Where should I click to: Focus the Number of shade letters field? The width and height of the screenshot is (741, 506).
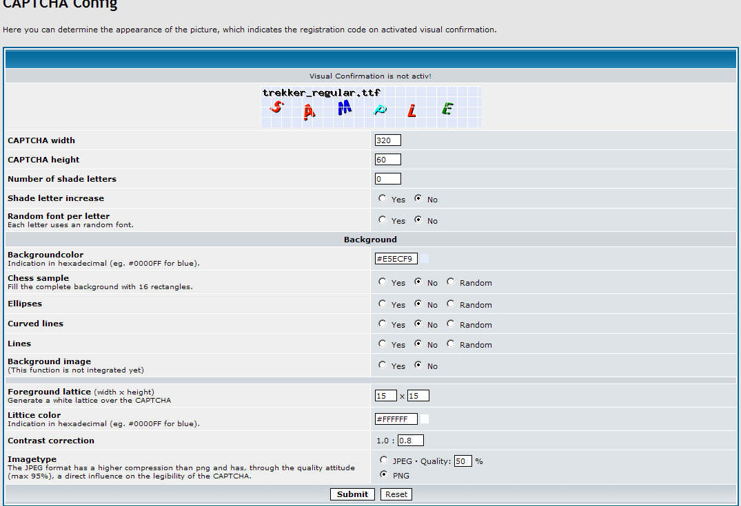tap(388, 179)
